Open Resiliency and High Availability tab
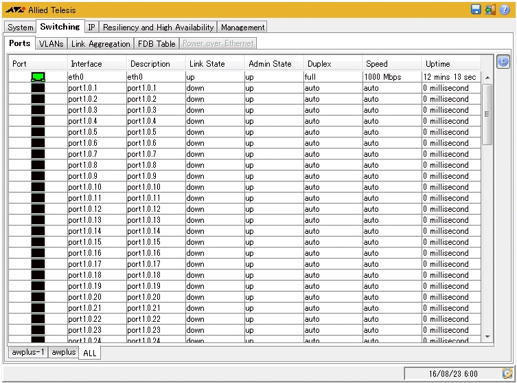Viewport: 517px width, 383px height. [x=159, y=27]
